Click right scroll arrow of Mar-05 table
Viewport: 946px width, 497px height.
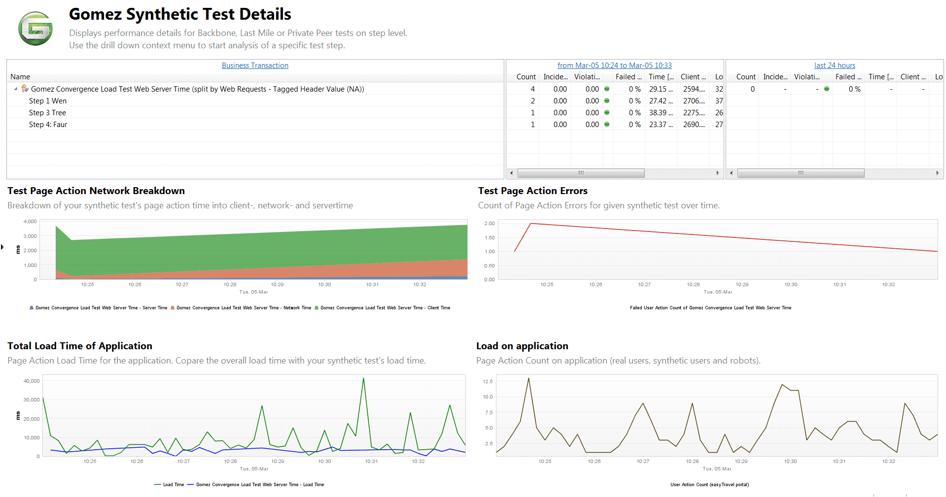tap(718, 173)
